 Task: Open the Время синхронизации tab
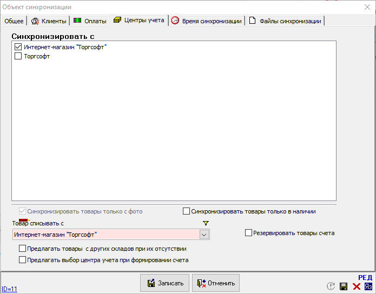tap(206, 21)
